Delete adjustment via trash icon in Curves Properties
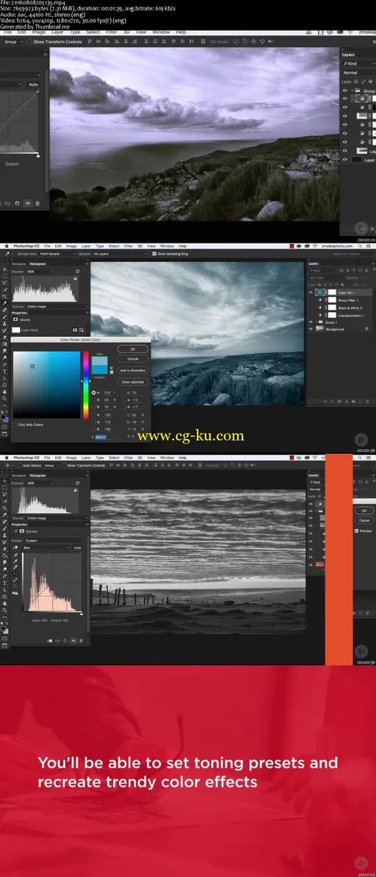The height and width of the screenshot is (877, 376). click(x=82, y=640)
